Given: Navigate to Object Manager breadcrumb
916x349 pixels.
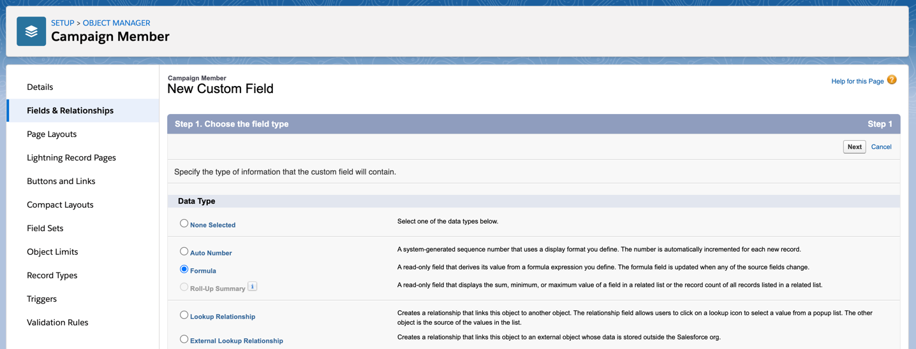Looking at the screenshot, I should [116, 23].
